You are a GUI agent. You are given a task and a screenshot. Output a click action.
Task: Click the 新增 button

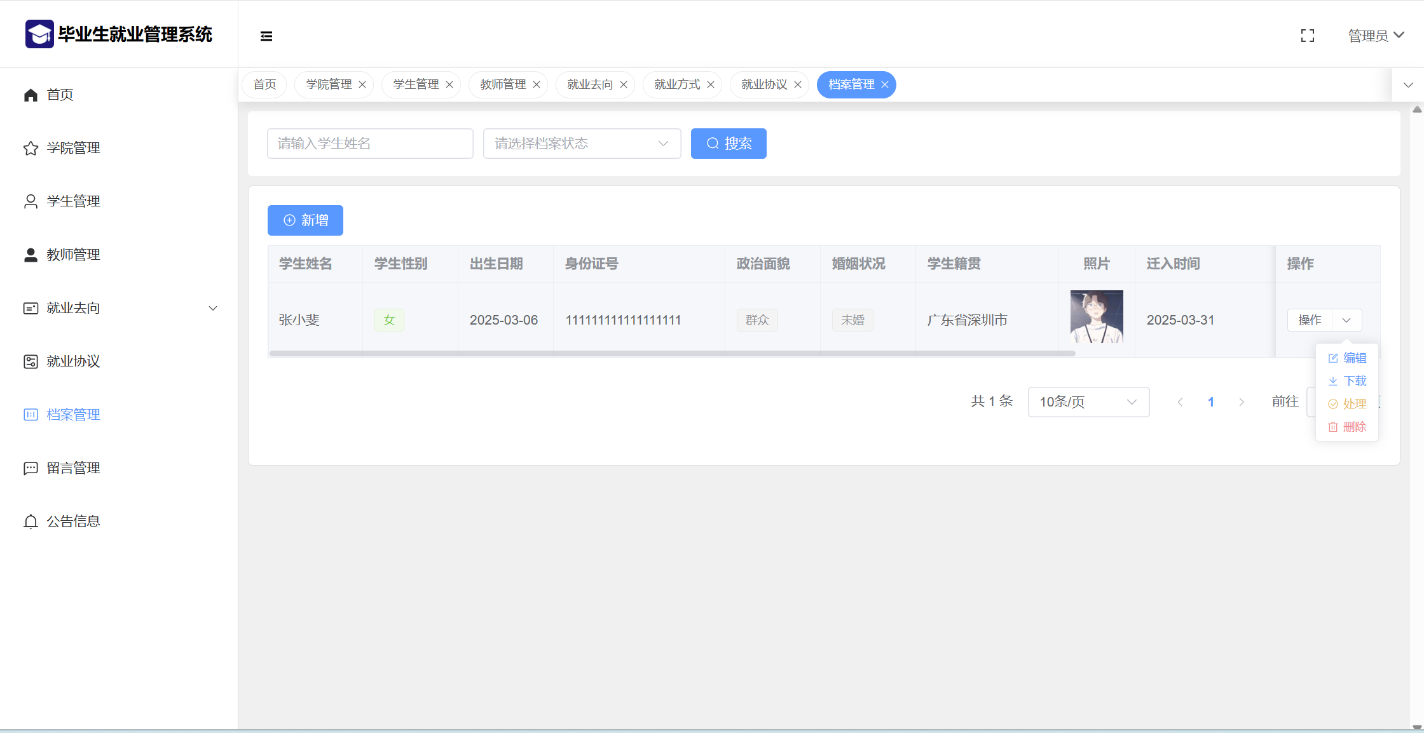(x=305, y=220)
